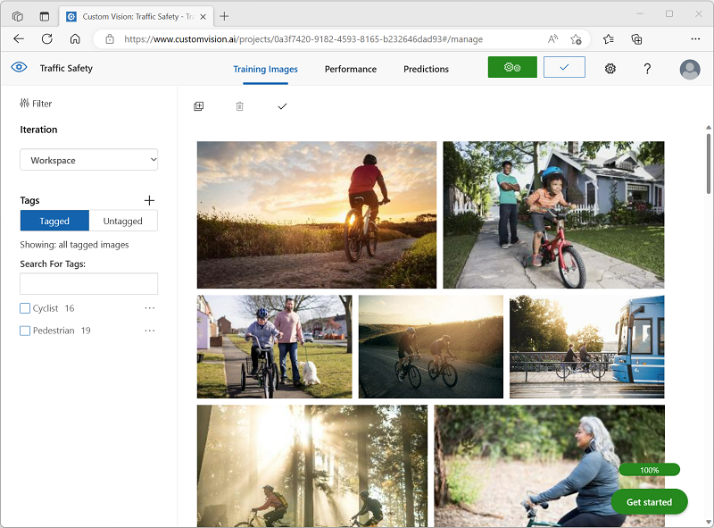Viewport: 714px width, 528px height.
Task: Select gray-haired woman cycling image
Action: click(549, 466)
